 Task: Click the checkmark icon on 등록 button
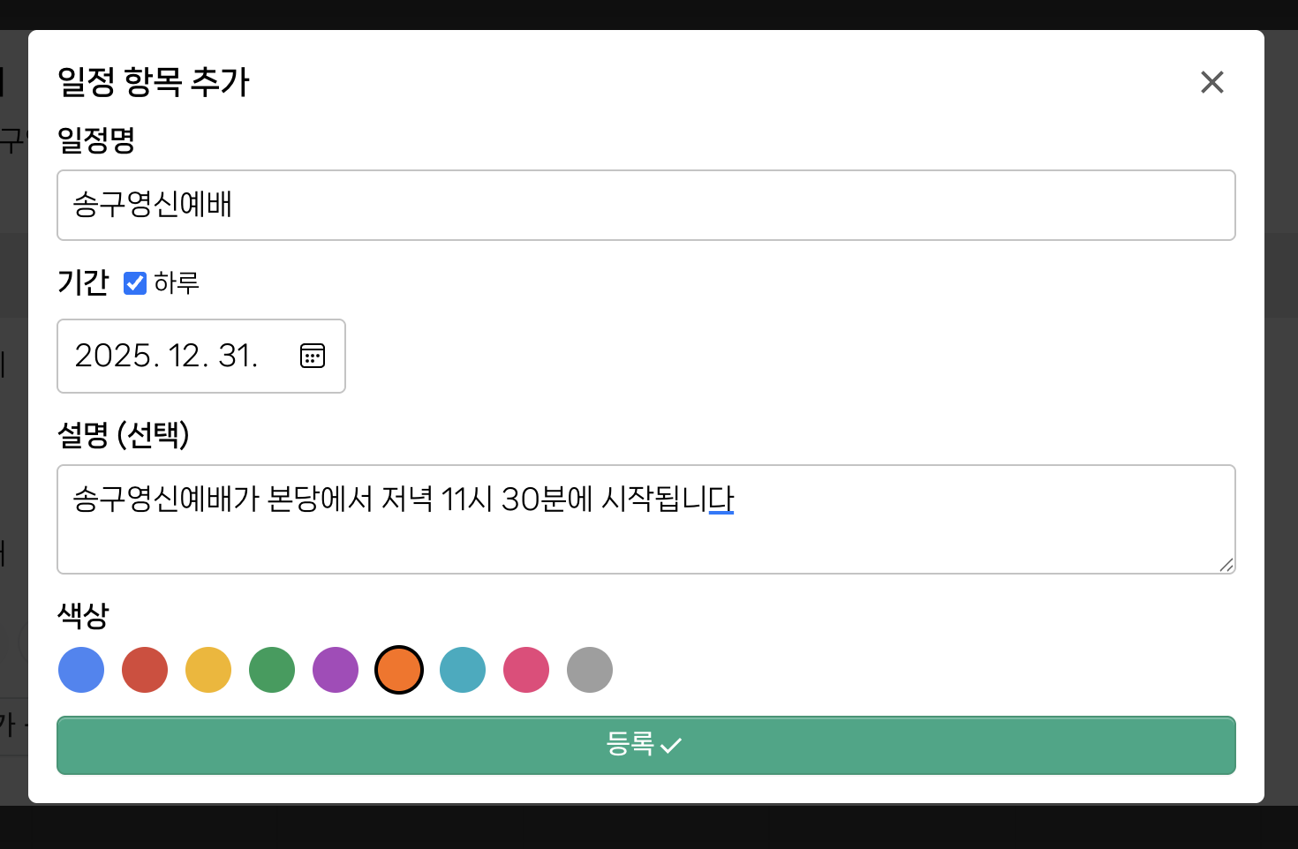tap(671, 746)
